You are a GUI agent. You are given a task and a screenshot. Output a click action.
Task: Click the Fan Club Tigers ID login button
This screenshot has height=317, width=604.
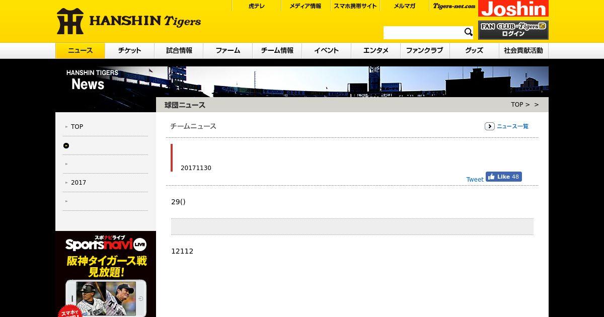[x=513, y=30]
